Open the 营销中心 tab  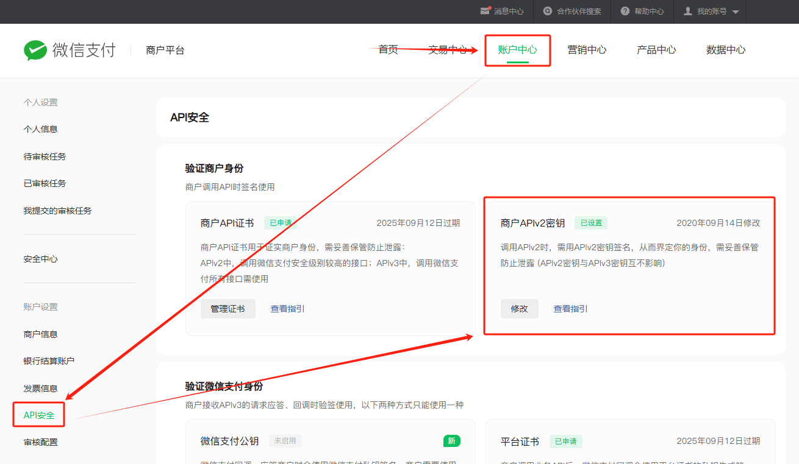point(587,50)
